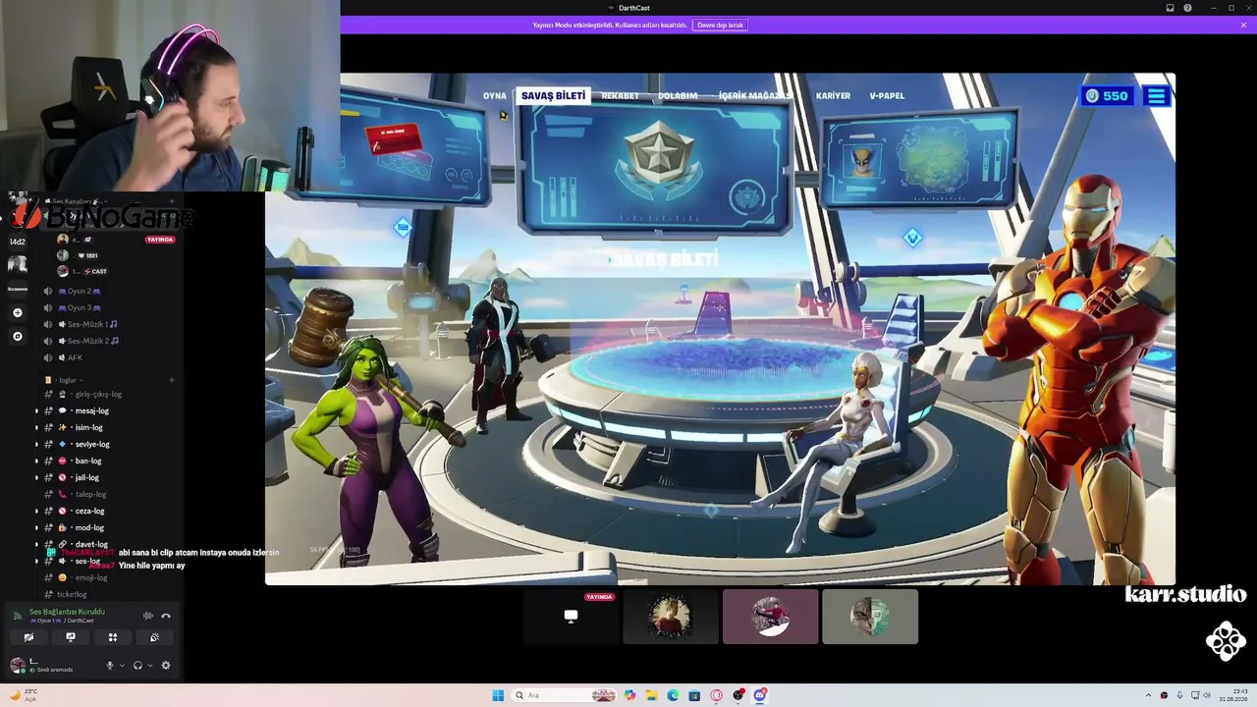1257x707 pixels.
Task: Open the Fortnite hamburger menu
Action: pos(1157,95)
